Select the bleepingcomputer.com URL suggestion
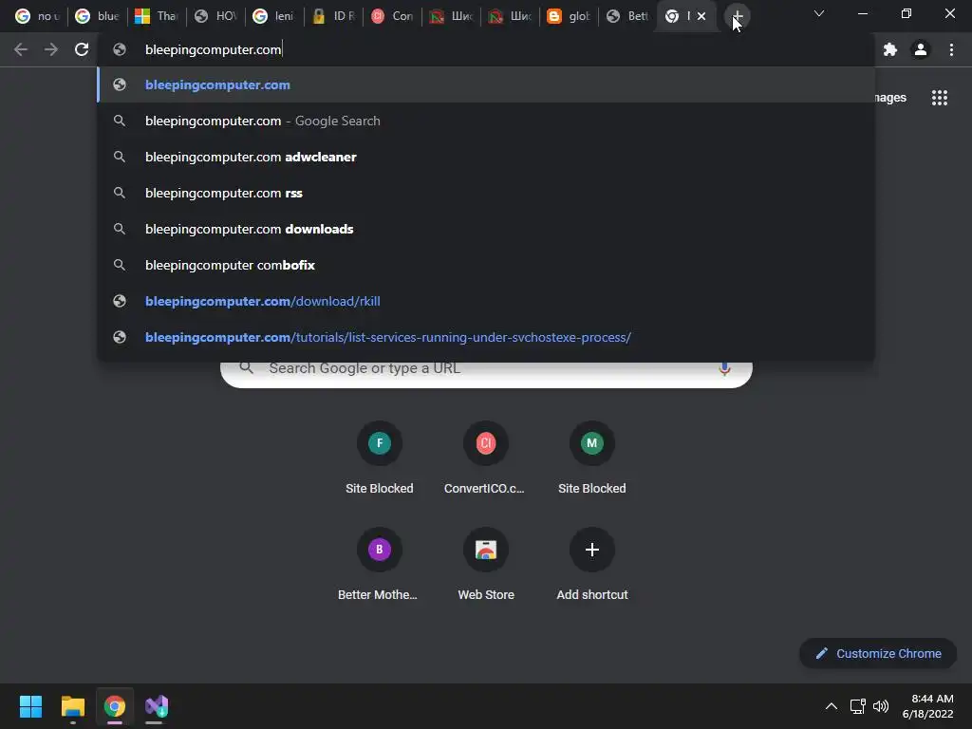This screenshot has width=972, height=729. [486, 84]
